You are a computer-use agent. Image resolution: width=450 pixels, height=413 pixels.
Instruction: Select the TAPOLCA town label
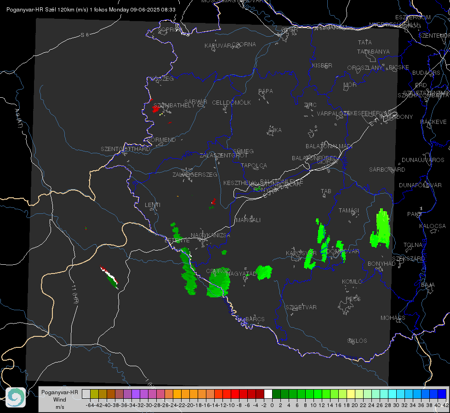[x=254, y=165]
